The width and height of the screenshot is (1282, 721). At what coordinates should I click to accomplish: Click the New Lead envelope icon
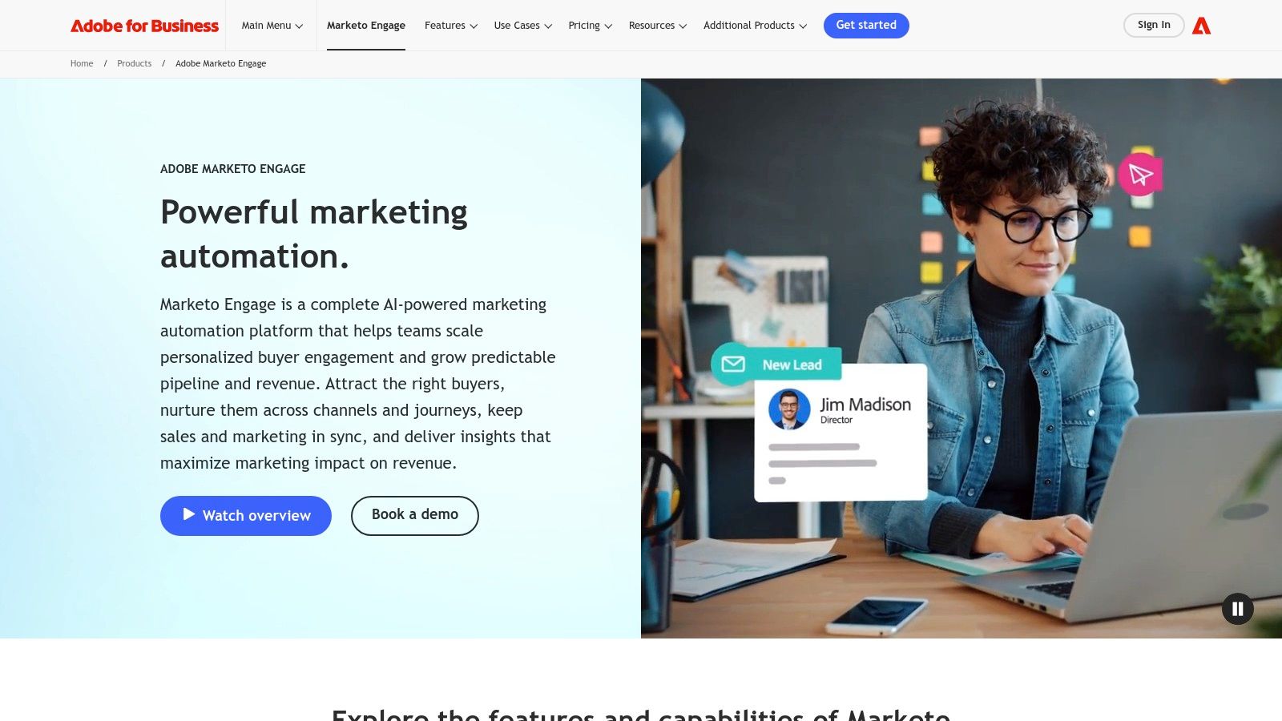click(x=733, y=365)
